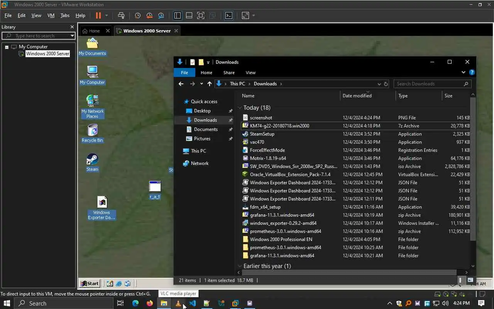Click the stretch guest display icon
This screenshot has height=309, width=494.
(245, 15)
